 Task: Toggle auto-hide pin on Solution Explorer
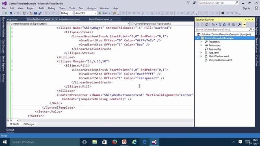[x=249, y=19]
